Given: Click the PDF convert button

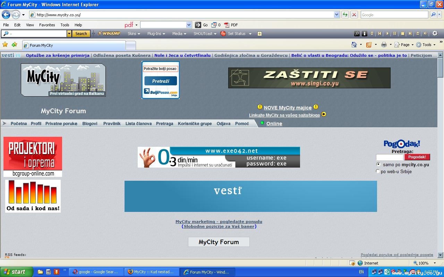Looking at the screenshot, I should click(231, 25).
